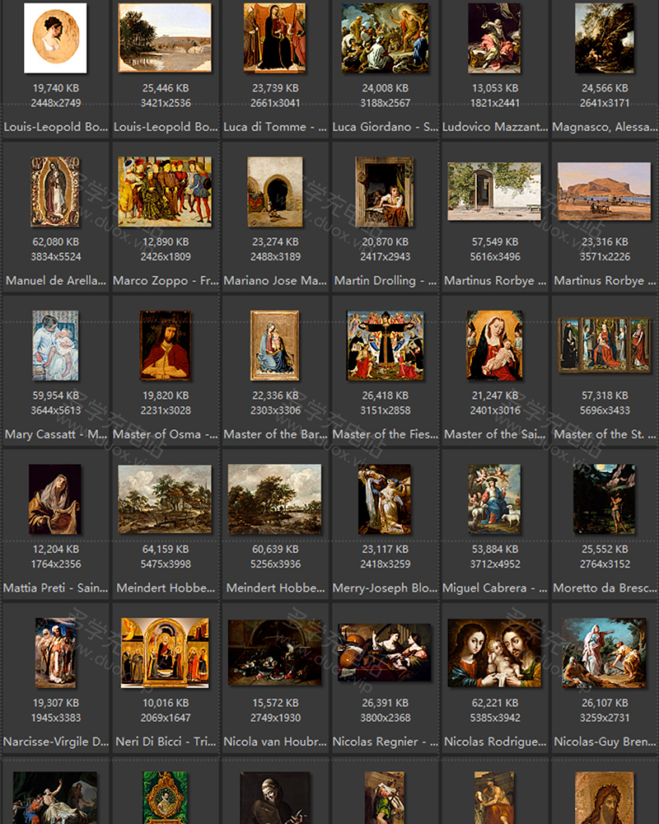Select the Moretto da Brescia thumbnail
Image resolution: width=659 pixels, height=824 pixels.
coord(604,499)
